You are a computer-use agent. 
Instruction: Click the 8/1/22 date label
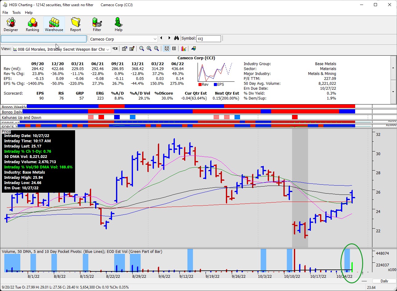(34, 276)
